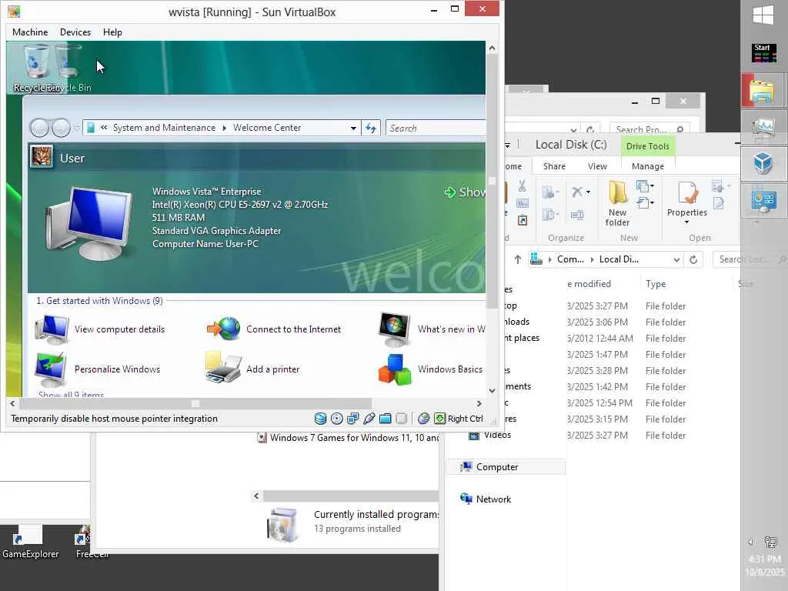
Task: Click the network adapters status icon
Action: coord(352,418)
